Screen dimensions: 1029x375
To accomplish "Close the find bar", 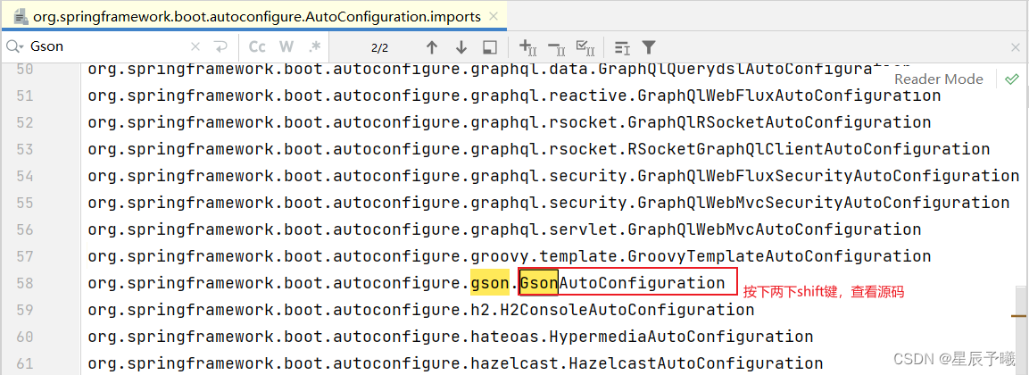I will tap(1016, 47).
